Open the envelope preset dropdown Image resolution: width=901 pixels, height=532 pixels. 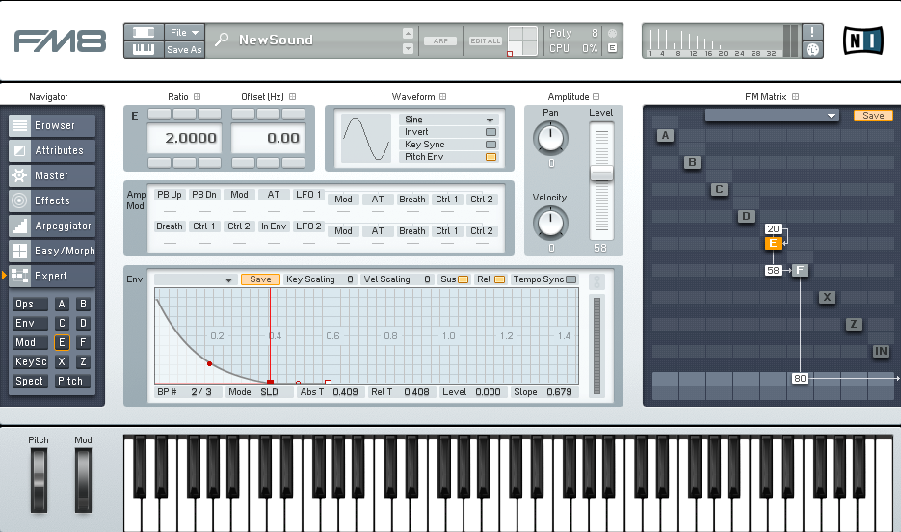(x=195, y=279)
